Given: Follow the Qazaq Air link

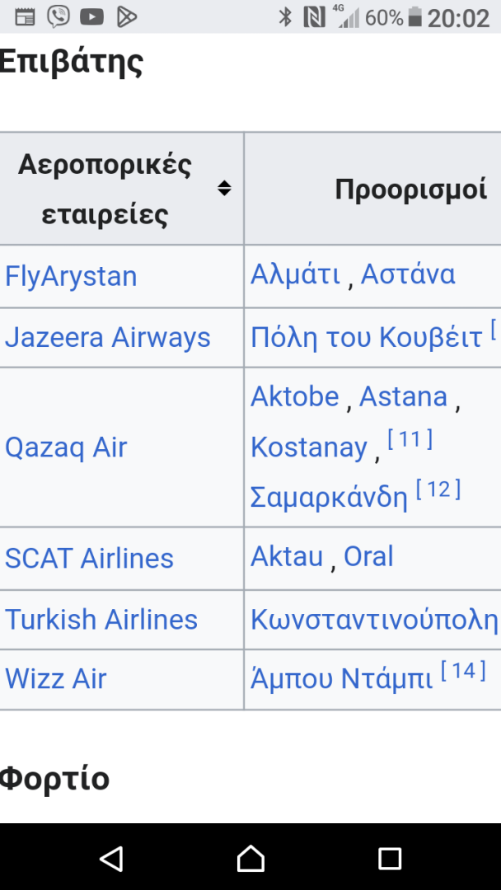Looking at the screenshot, I should point(66,447).
